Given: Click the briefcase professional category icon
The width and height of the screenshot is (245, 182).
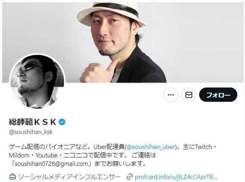Looking at the screenshot, I should coord(13,177).
